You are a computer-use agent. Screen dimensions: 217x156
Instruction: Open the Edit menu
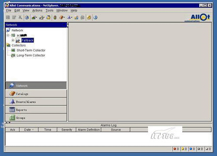(x=17, y=10)
